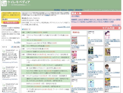Open the 更新履歴 header link

pyautogui.click(x=57, y=10)
